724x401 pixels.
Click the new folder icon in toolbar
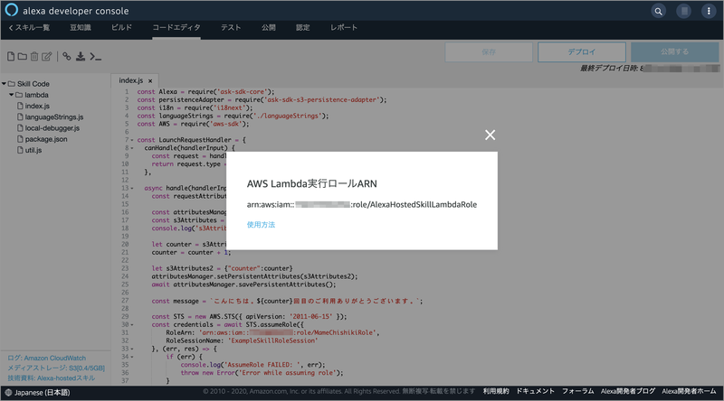tap(22, 56)
